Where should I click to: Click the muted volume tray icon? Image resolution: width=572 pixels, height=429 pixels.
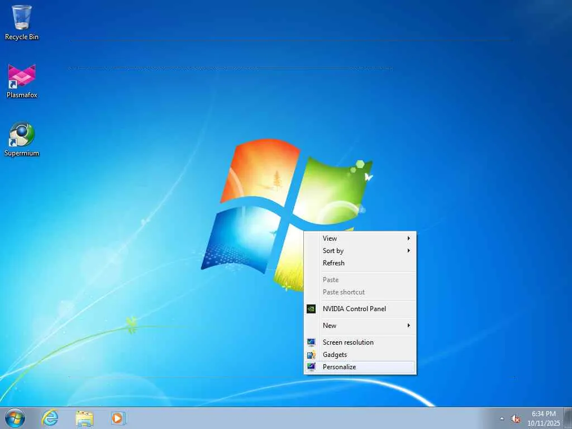(x=516, y=419)
